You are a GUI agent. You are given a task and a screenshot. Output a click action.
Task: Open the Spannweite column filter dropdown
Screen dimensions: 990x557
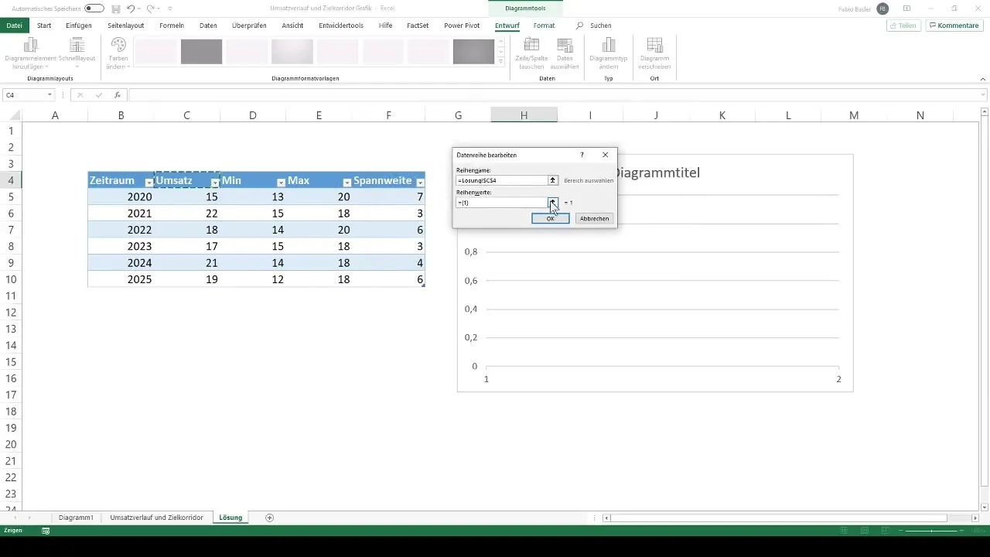420,183
